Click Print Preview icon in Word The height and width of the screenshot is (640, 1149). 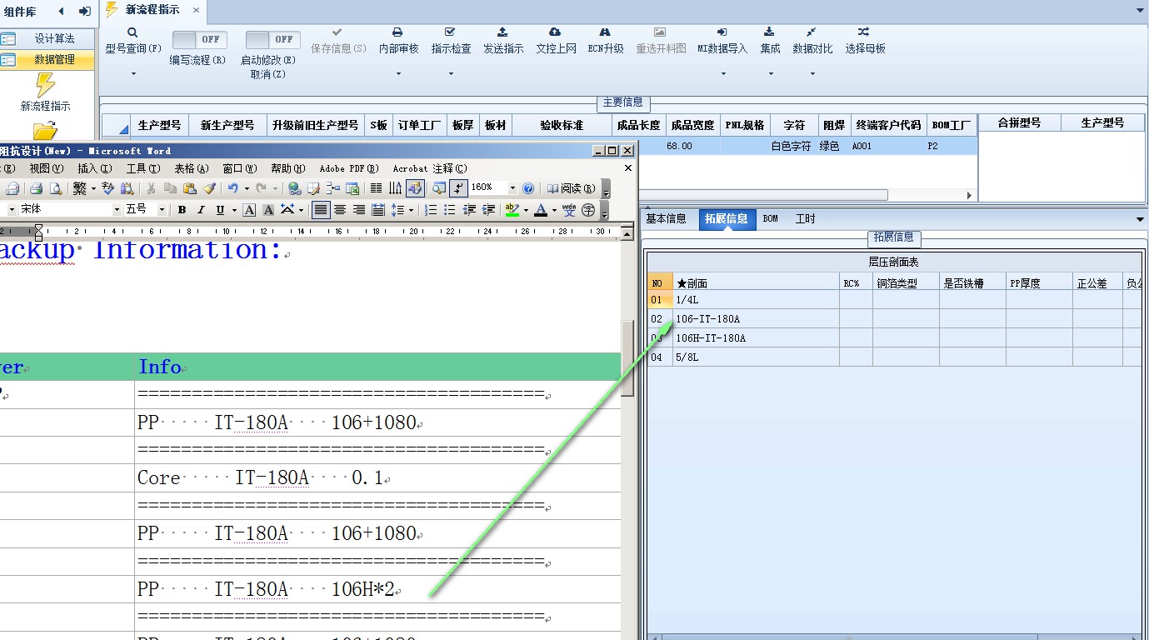coord(56,188)
